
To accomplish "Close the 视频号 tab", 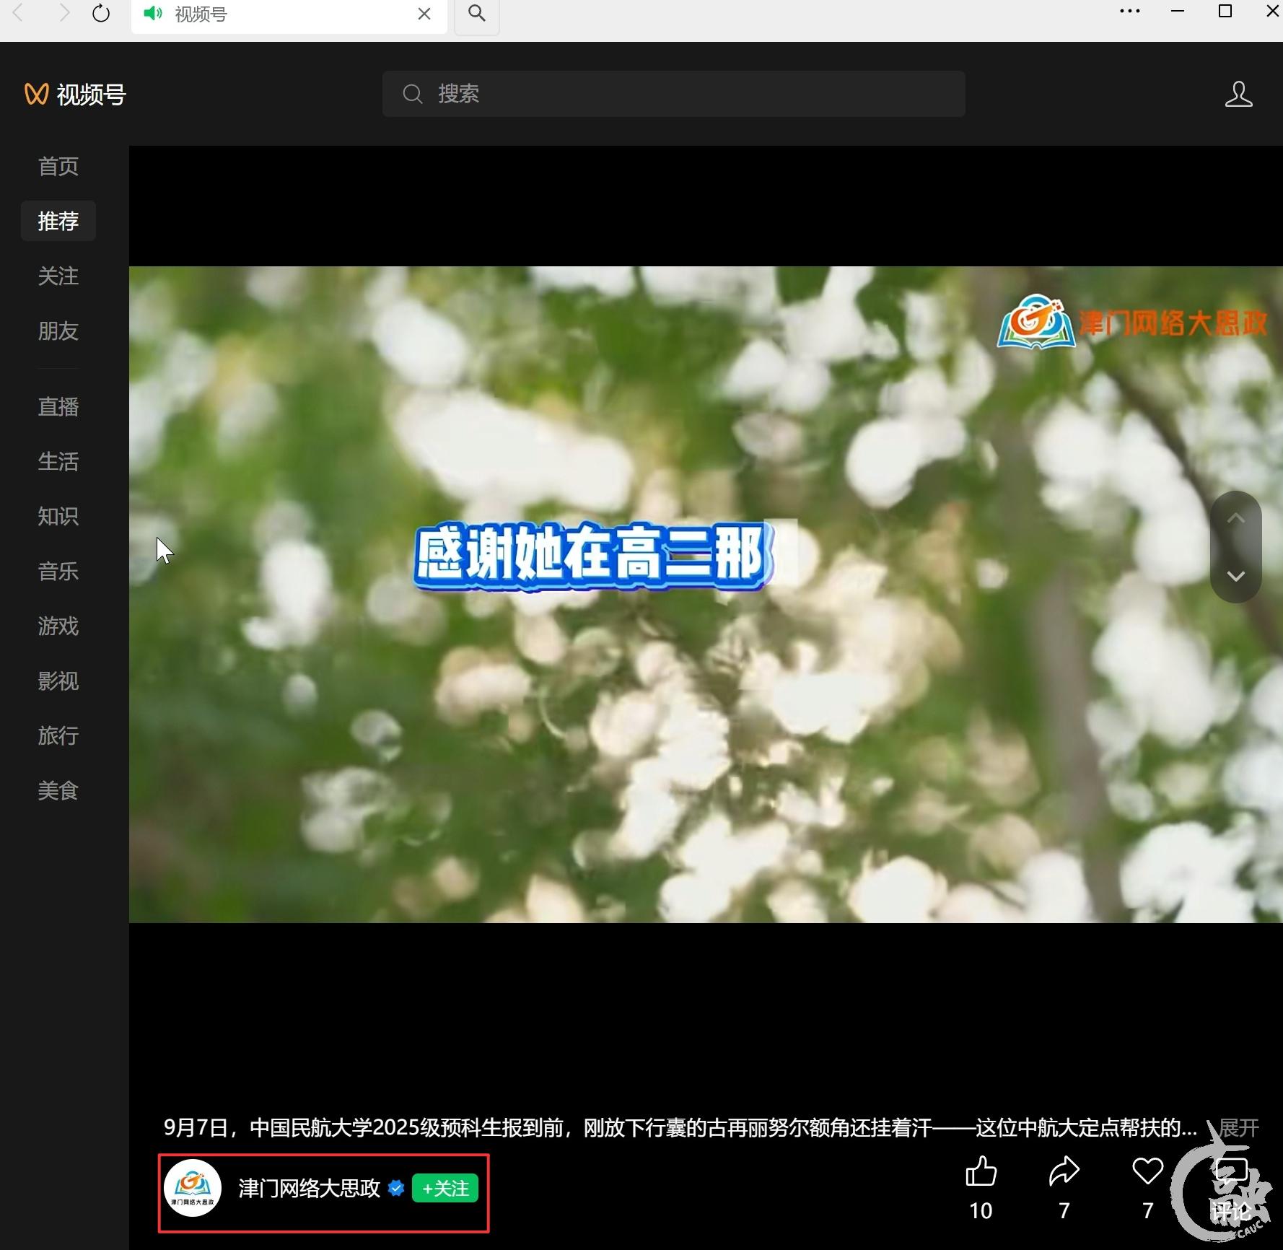I will (x=424, y=14).
